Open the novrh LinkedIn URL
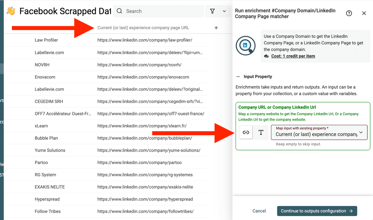 tap(139, 65)
